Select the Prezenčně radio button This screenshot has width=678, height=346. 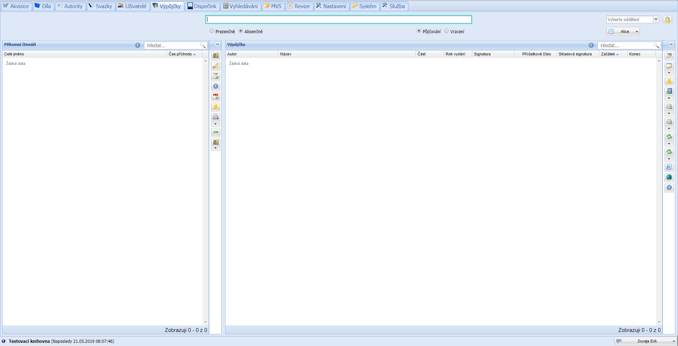pyautogui.click(x=212, y=31)
